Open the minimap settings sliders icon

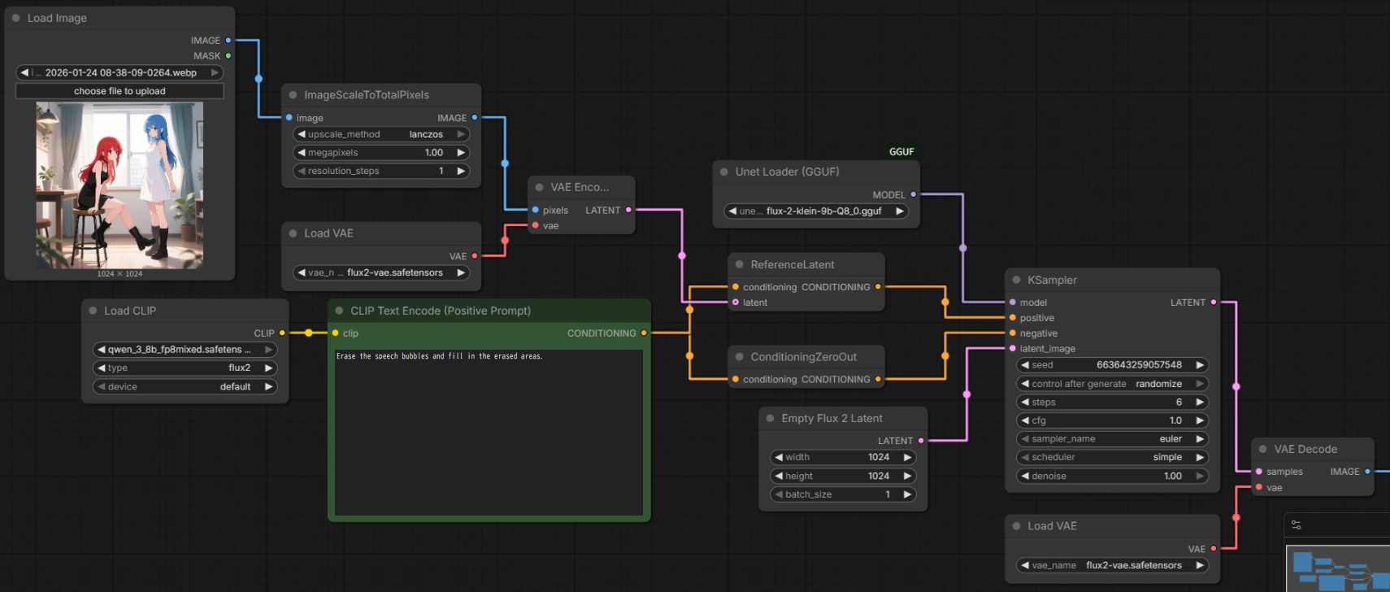1297,525
